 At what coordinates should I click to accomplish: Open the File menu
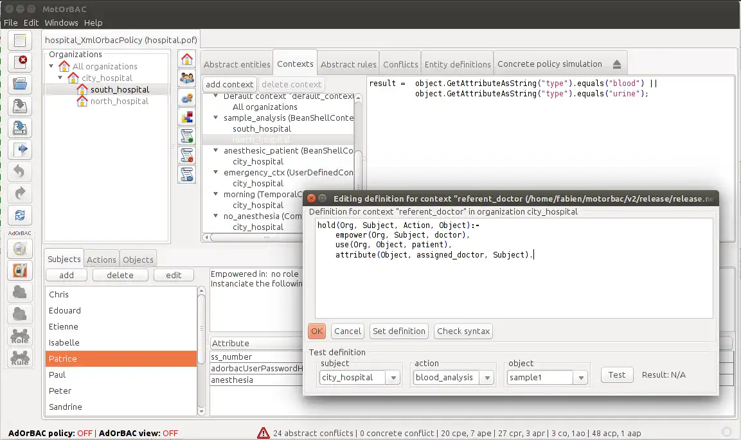coord(11,22)
